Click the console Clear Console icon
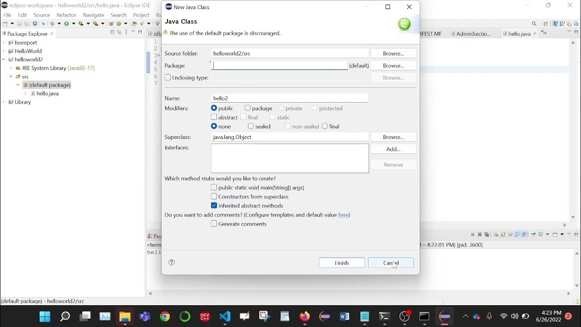 tap(496, 234)
